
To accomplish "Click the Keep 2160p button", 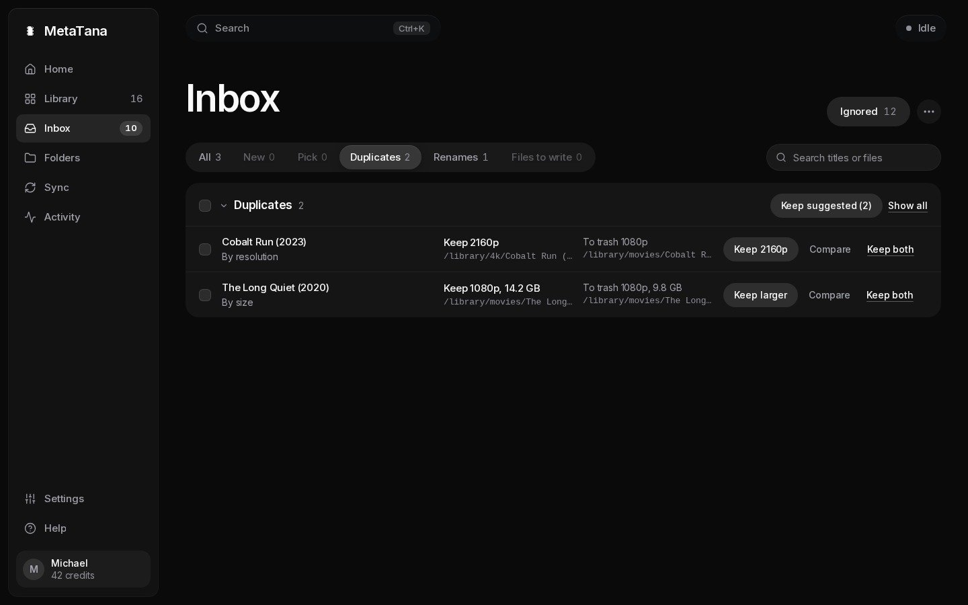I will tap(761, 249).
